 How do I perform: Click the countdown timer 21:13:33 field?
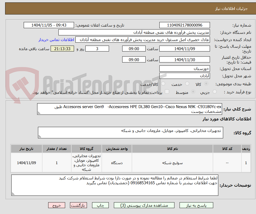[62, 49]
